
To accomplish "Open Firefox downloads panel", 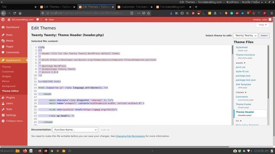I will click(171, 13).
